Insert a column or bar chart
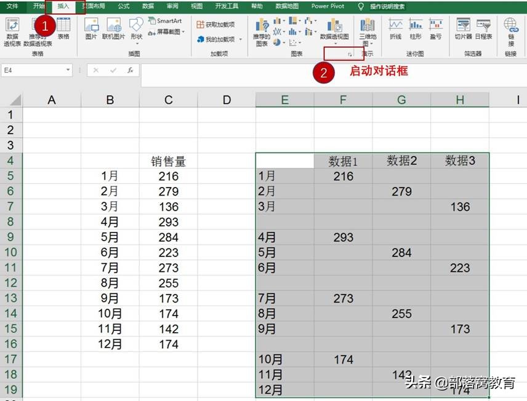The height and width of the screenshot is (401, 527). [278, 21]
